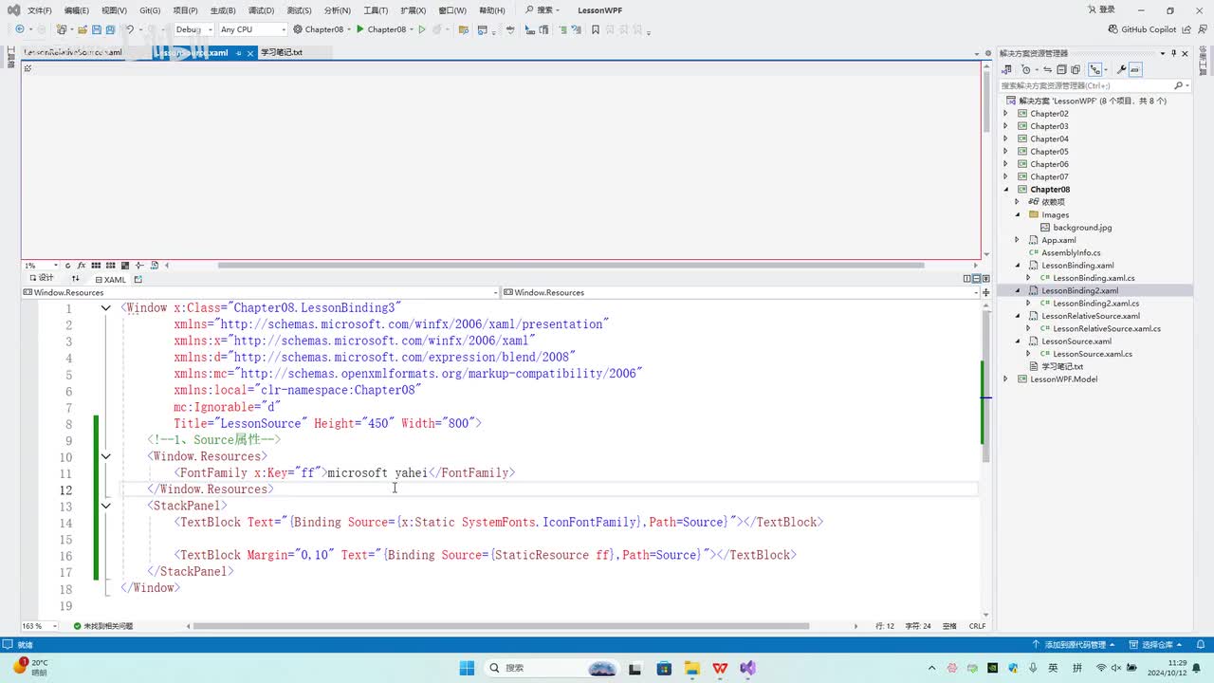
Task: Switch to the XAML view tab
Action: pos(111,280)
